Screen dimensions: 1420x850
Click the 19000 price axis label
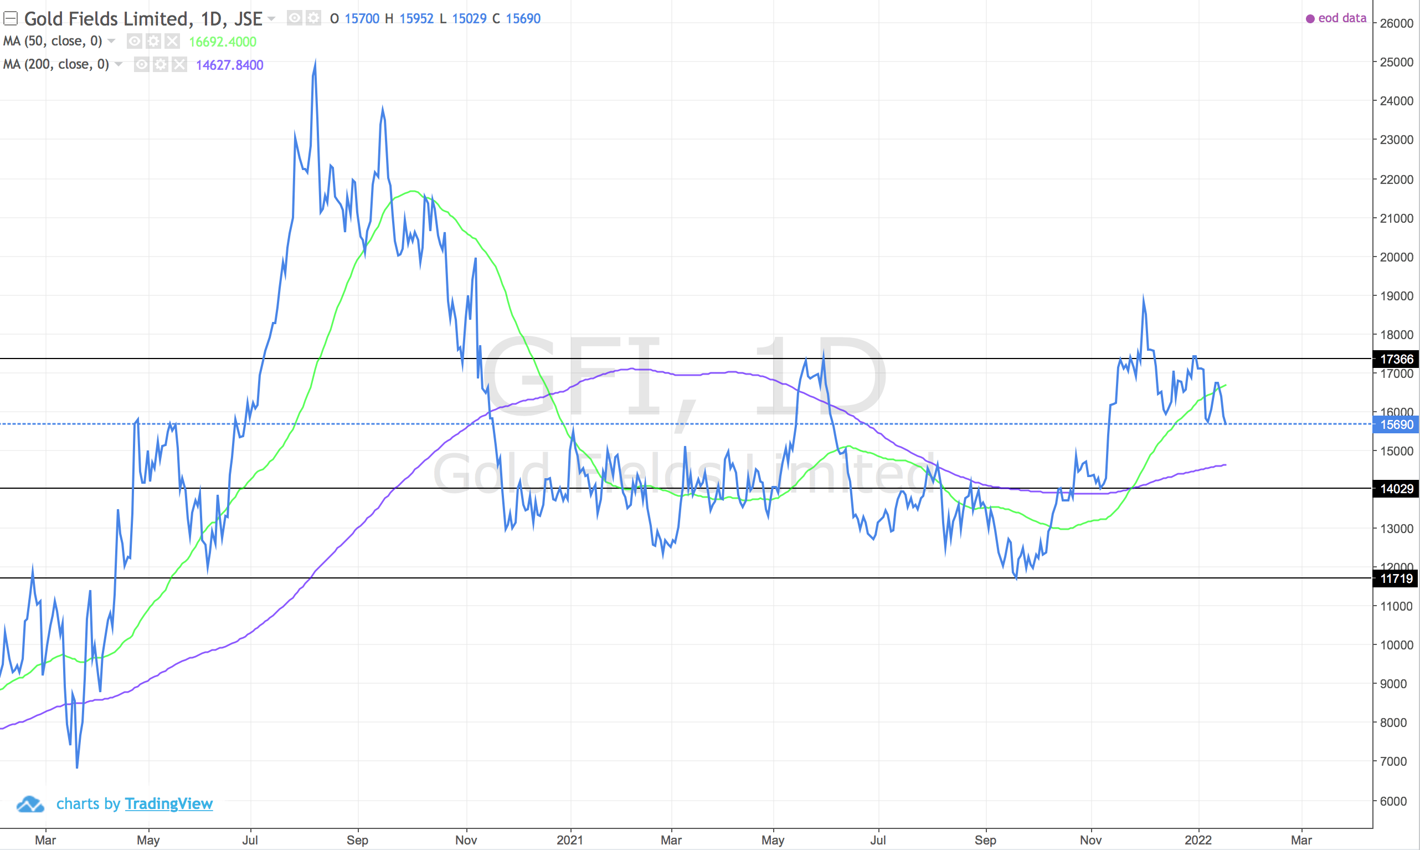tap(1397, 296)
